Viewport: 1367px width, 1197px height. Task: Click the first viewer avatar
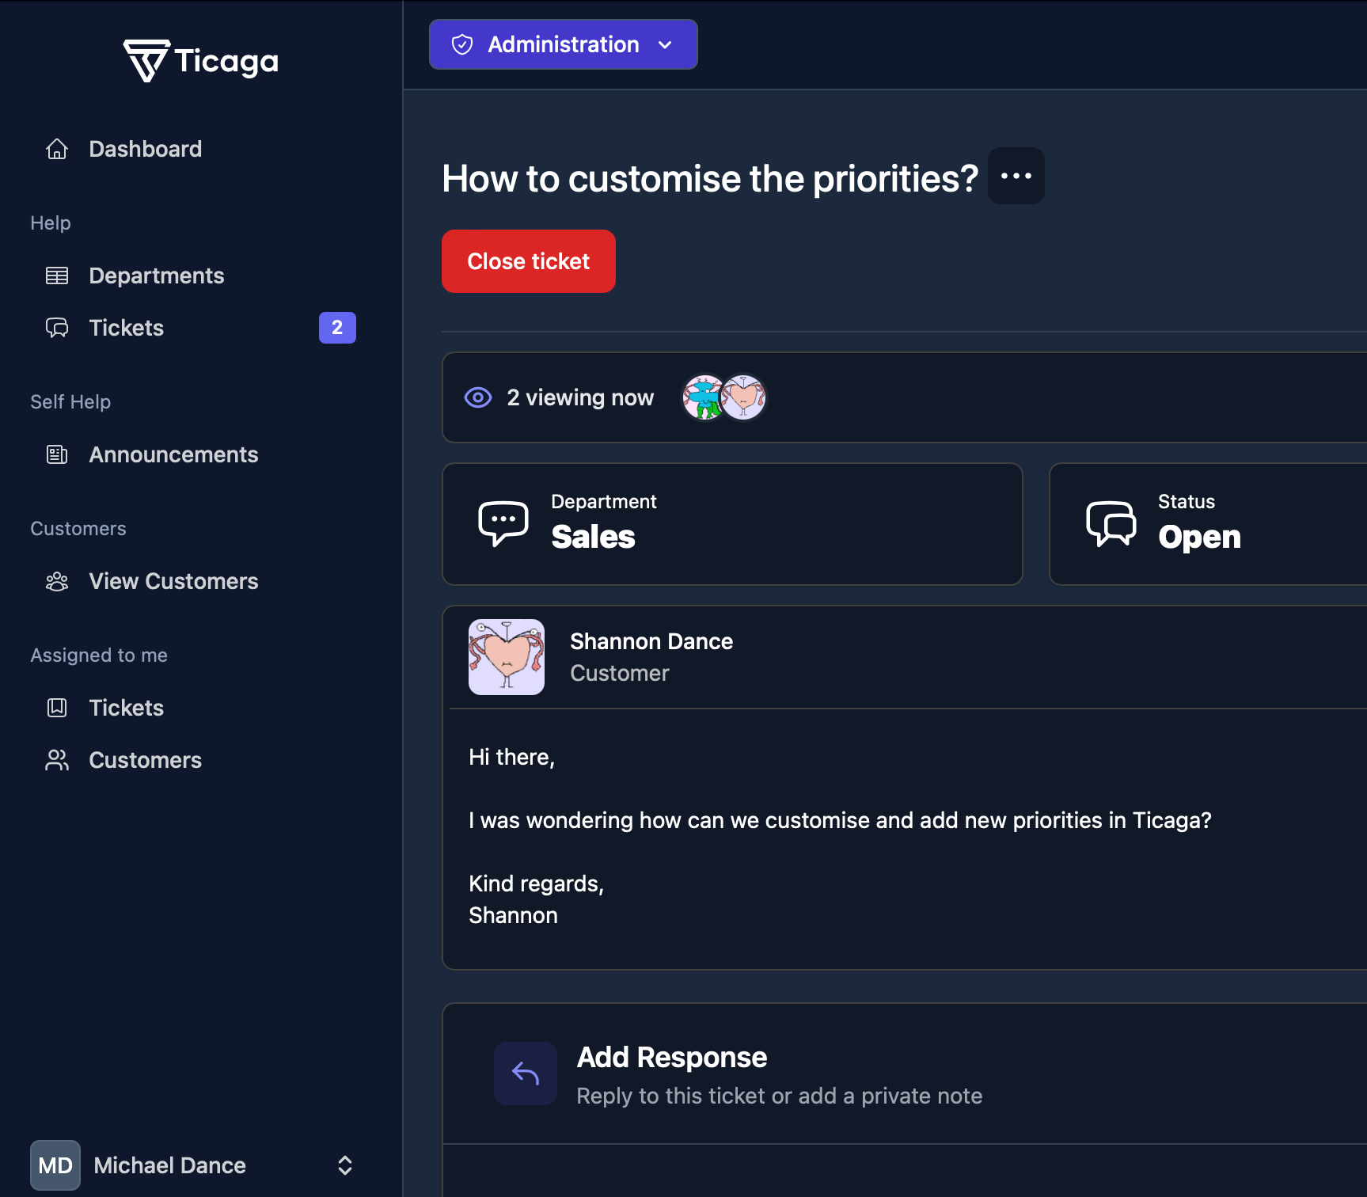pos(702,397)
